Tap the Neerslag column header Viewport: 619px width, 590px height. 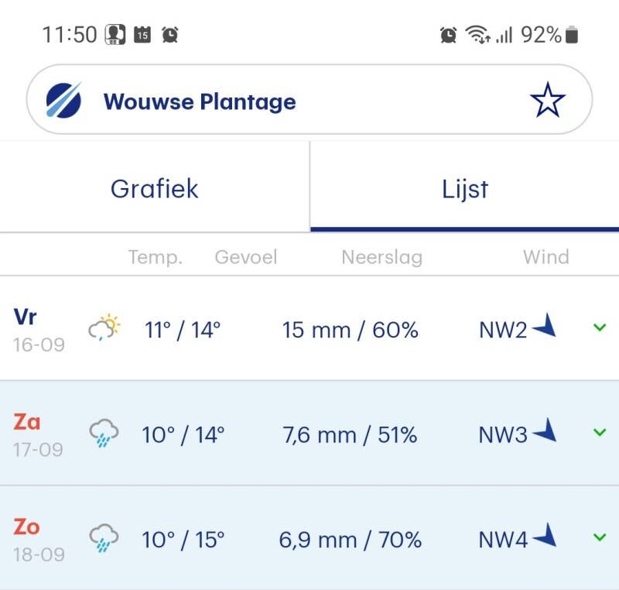point(381,257)
